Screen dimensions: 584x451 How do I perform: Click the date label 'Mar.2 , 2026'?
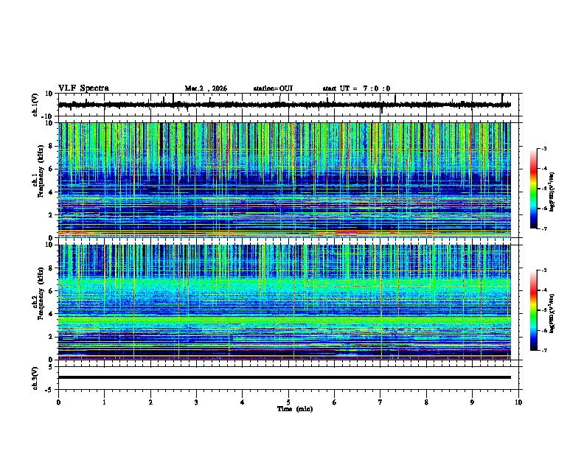click(206, 88)
